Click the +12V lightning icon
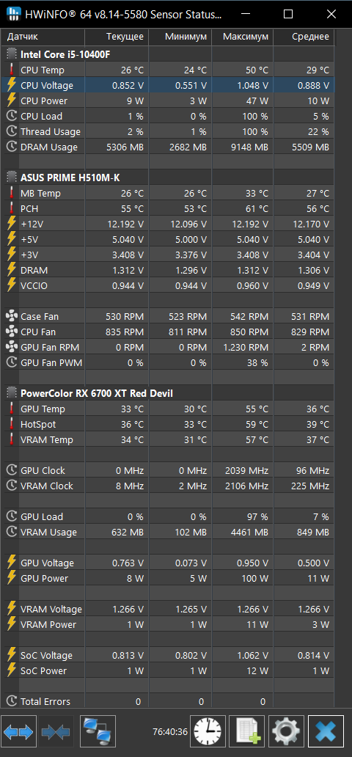This screenshot has height=757, width=352. (x=11, y=224)
